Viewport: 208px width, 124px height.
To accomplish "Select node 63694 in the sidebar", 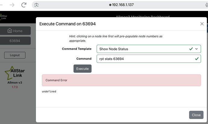I will (15, 41).
